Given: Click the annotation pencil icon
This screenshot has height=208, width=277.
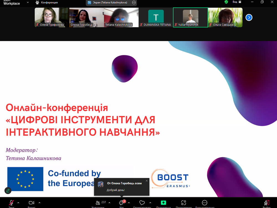Looking at the screenshot, I should 8,191.
